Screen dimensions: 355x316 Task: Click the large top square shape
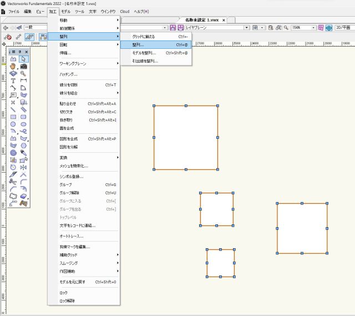(x=186, y=137)
